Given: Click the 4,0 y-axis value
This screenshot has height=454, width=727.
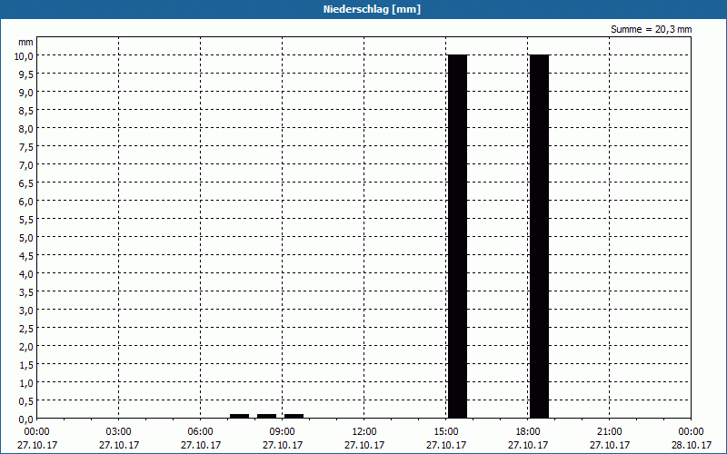Looking at the screenshot, I should 26,274.
